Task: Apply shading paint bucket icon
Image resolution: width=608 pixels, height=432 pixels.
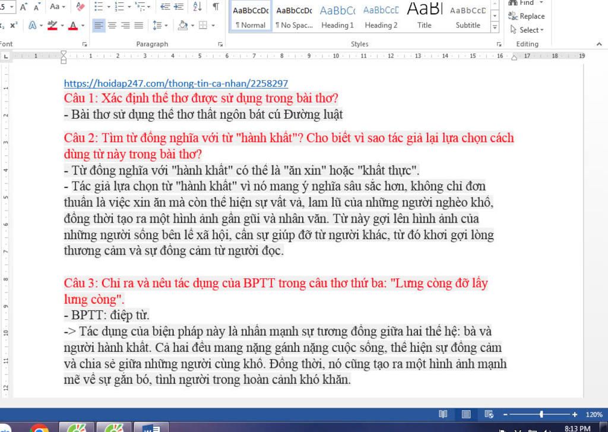Action: pos(183,26)
